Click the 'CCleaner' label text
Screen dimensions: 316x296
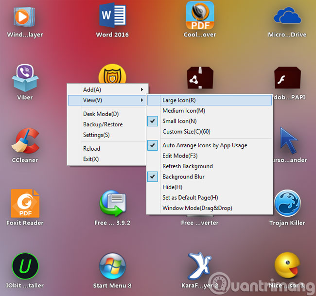click(x=25, y=160)
